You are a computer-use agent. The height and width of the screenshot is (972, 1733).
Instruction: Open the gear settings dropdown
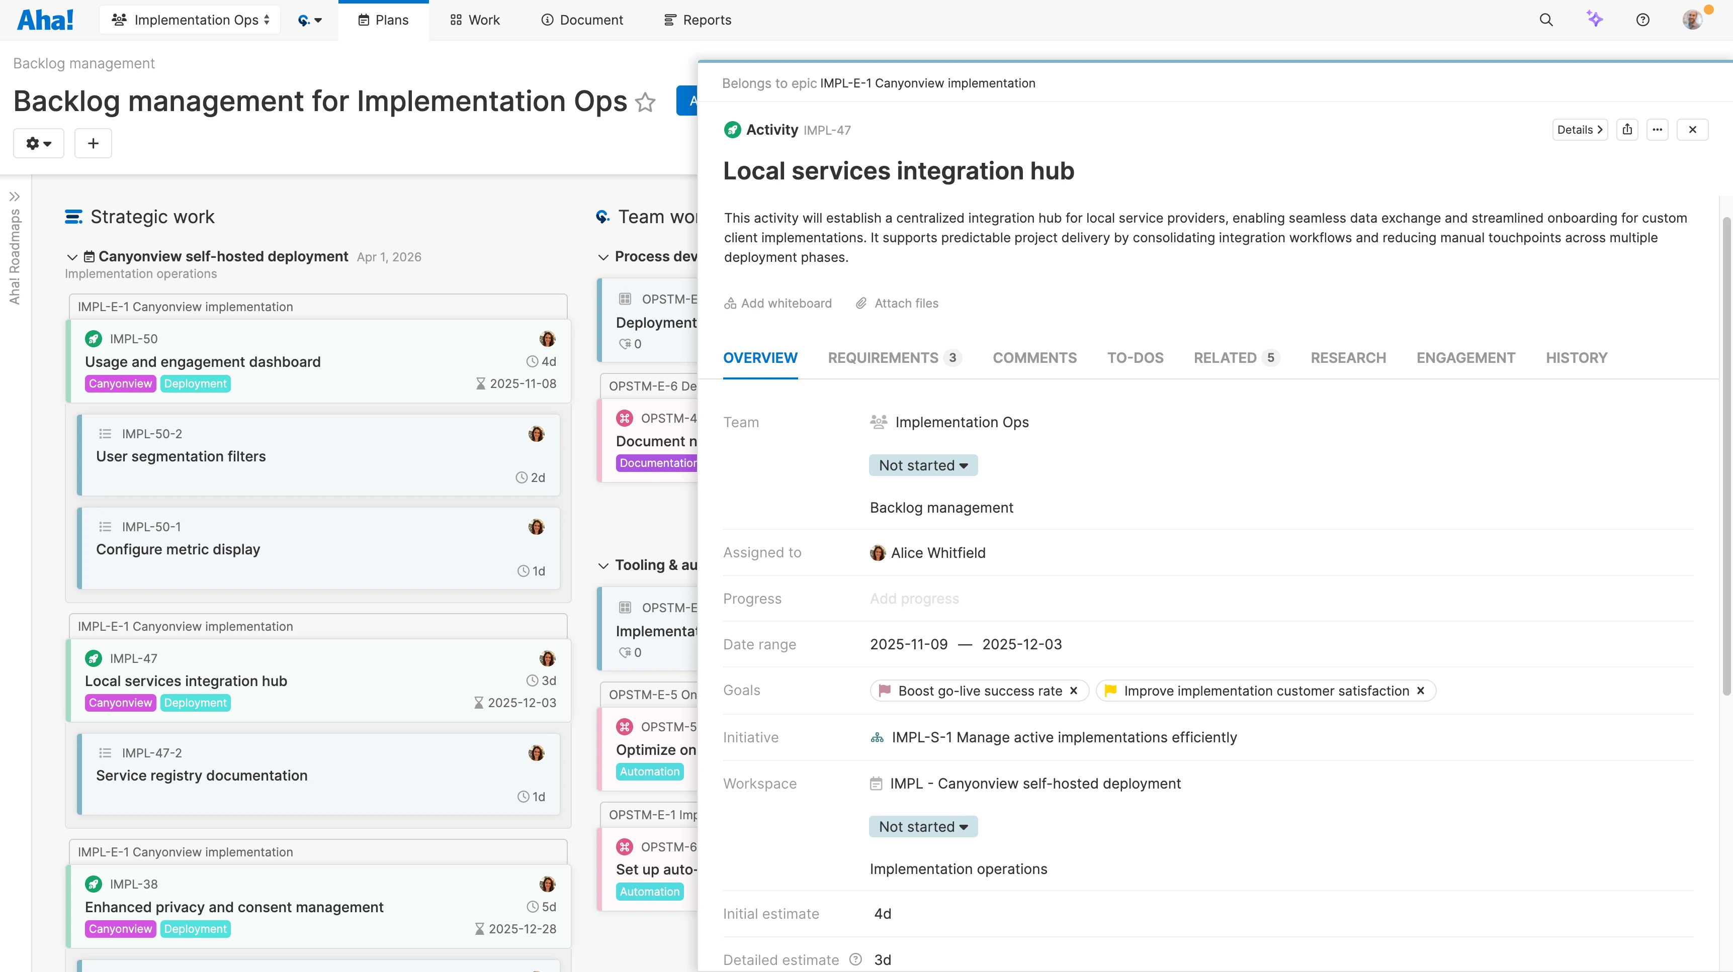pos(38,143)
